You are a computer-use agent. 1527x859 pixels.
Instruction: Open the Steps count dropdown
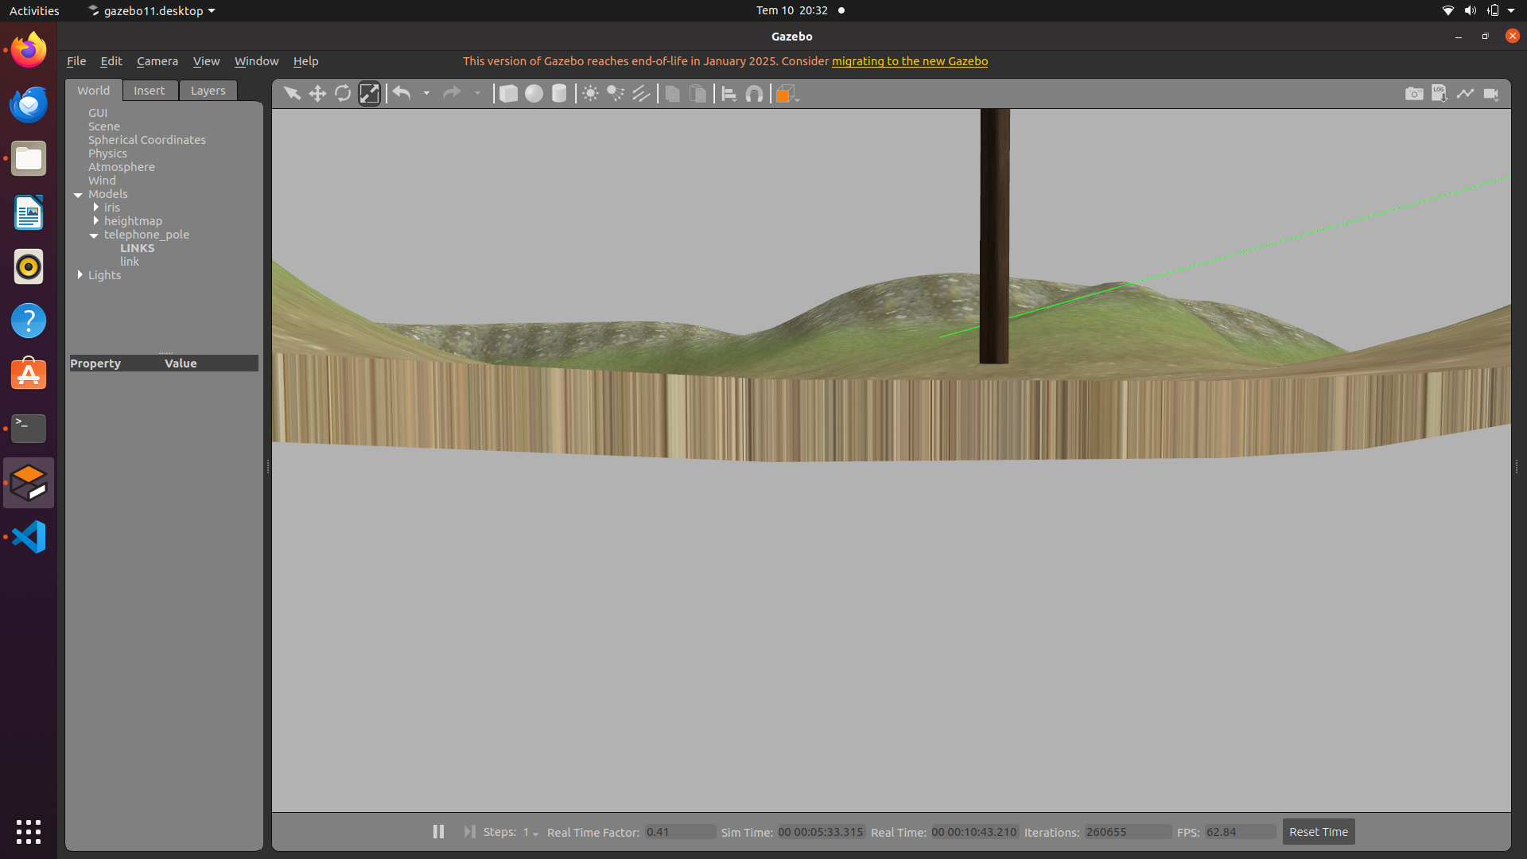[530, 832]
